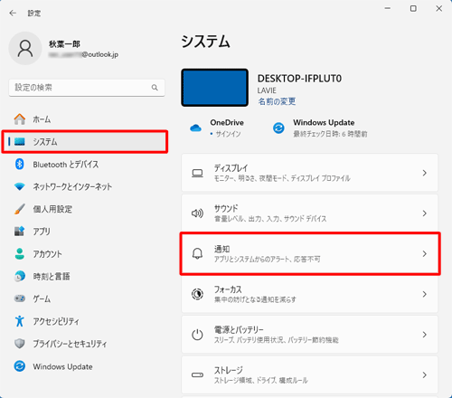Click the DESKTOP-IFPLUT0 device name
The image size is (452, 398).
click(x=299, y=79)
